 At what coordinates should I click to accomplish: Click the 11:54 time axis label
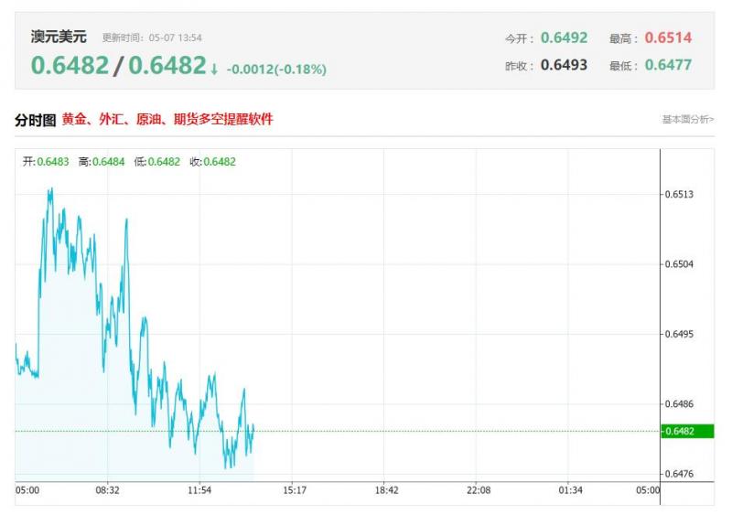(x=199, y=490)
